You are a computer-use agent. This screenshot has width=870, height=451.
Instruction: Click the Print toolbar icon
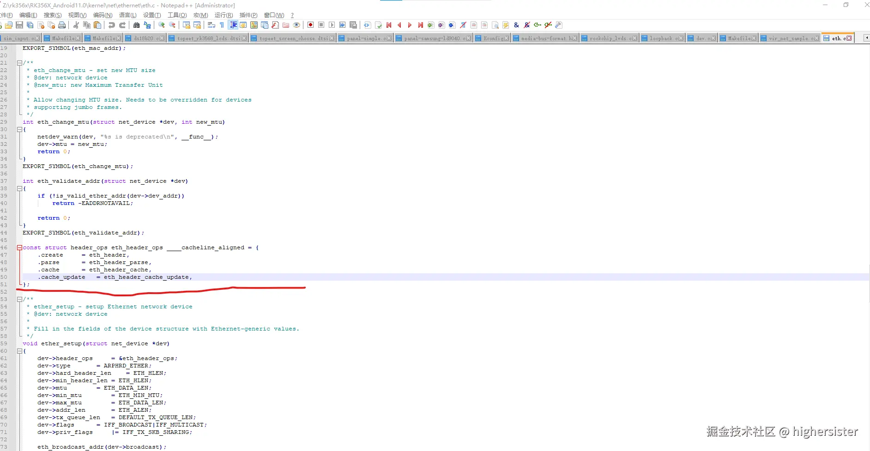pos(62,25)
